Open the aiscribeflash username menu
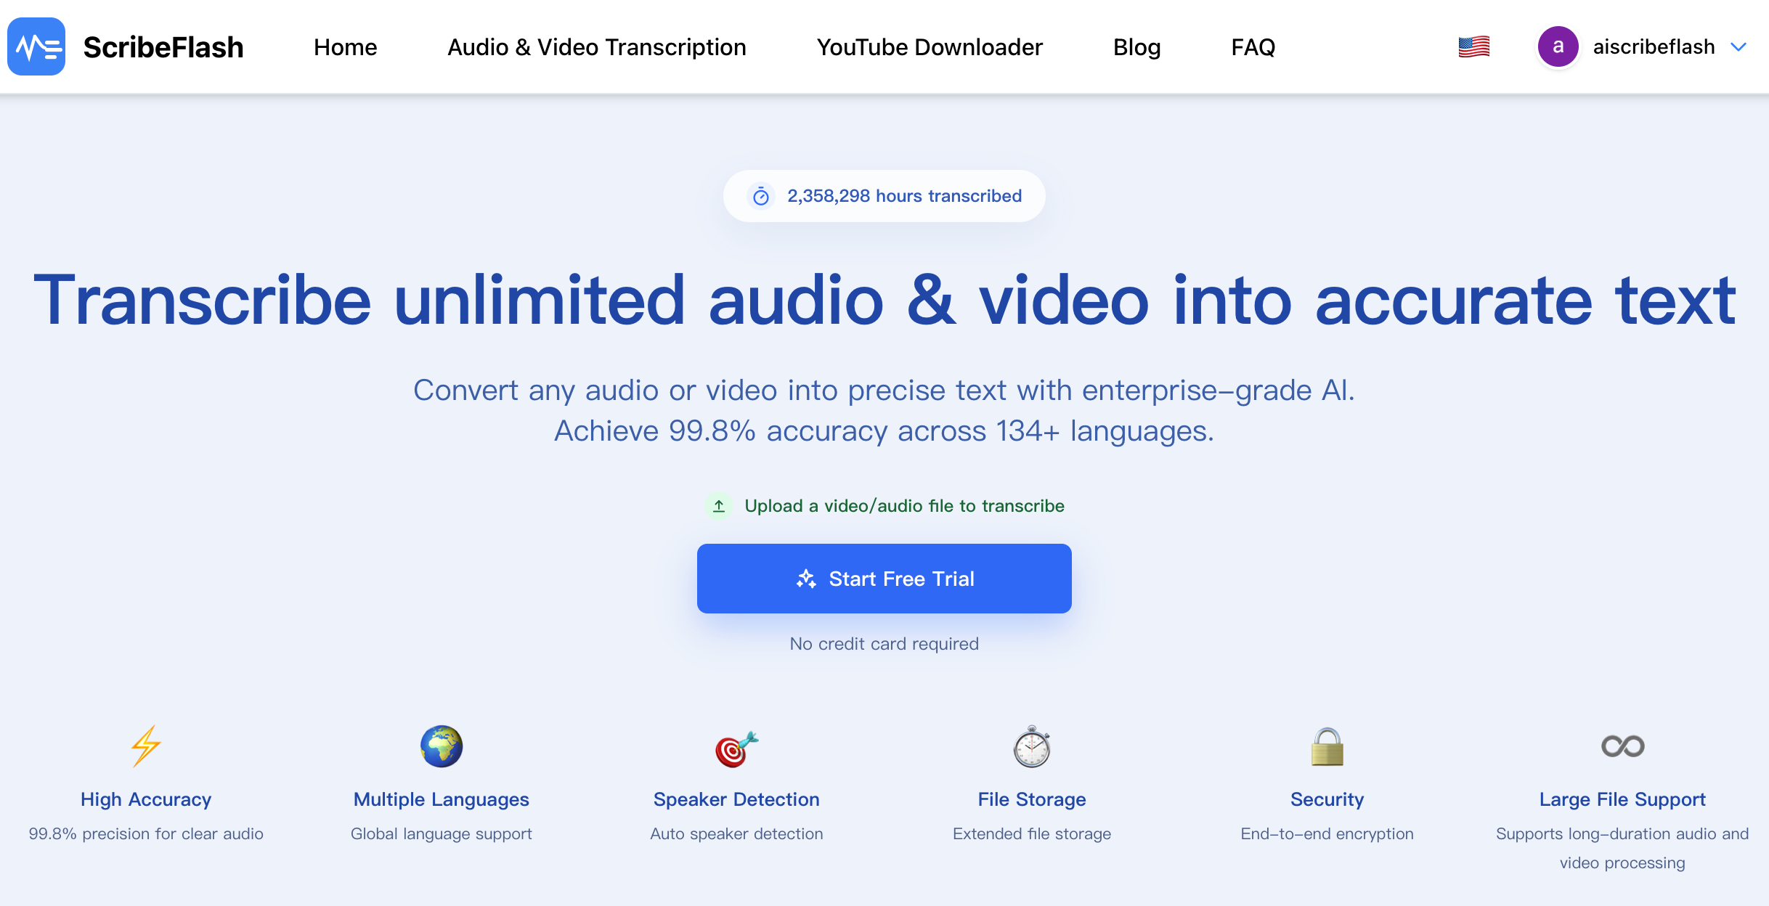Screen dimensions: 1769x906 coord(1654,46)
